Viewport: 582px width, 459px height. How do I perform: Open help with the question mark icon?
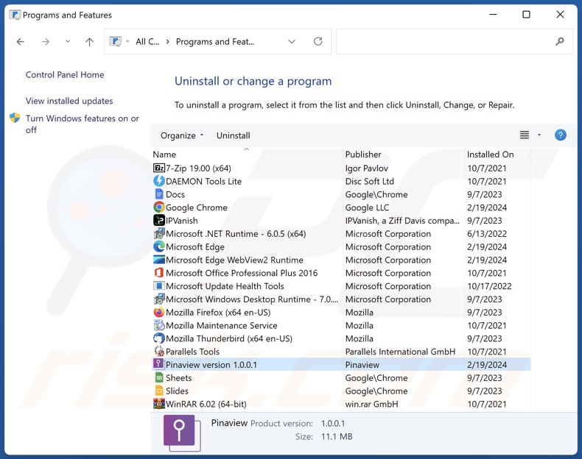[x=560, y=135]
